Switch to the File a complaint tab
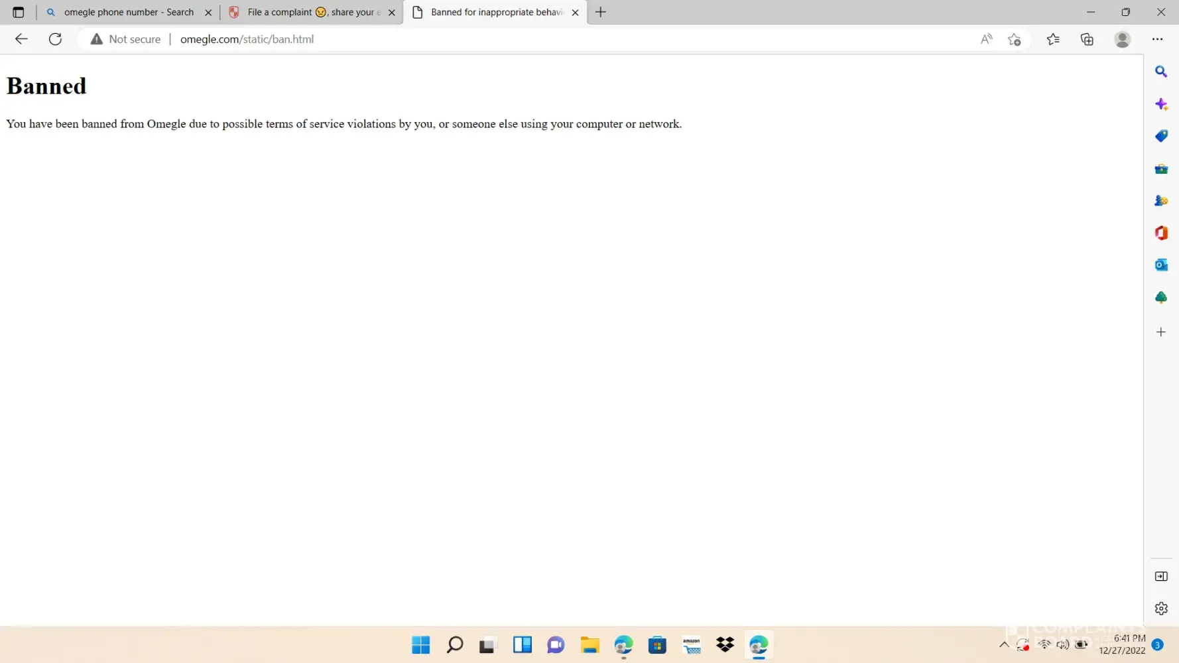The image size is (1179, 663). [x=312, y=12]
